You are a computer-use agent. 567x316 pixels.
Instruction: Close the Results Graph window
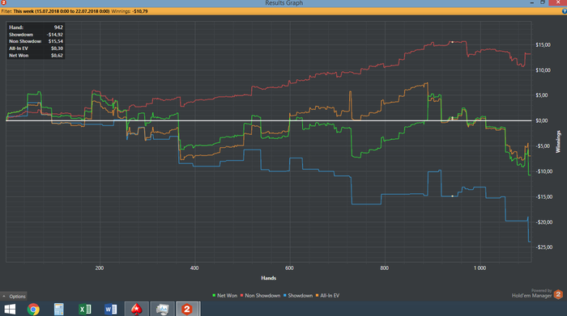tap(558, 2)
